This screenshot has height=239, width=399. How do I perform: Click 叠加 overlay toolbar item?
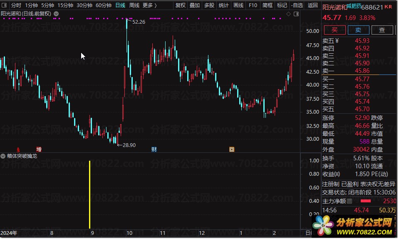195,5
